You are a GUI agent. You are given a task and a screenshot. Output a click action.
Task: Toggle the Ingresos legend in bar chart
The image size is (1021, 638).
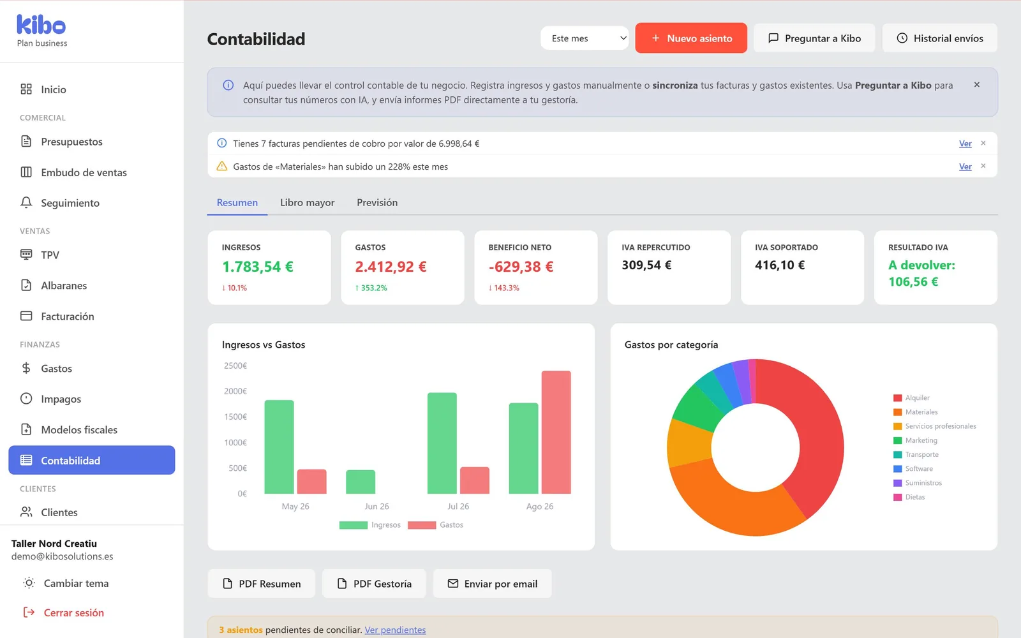pyautogui.click(x=370, y=525)
